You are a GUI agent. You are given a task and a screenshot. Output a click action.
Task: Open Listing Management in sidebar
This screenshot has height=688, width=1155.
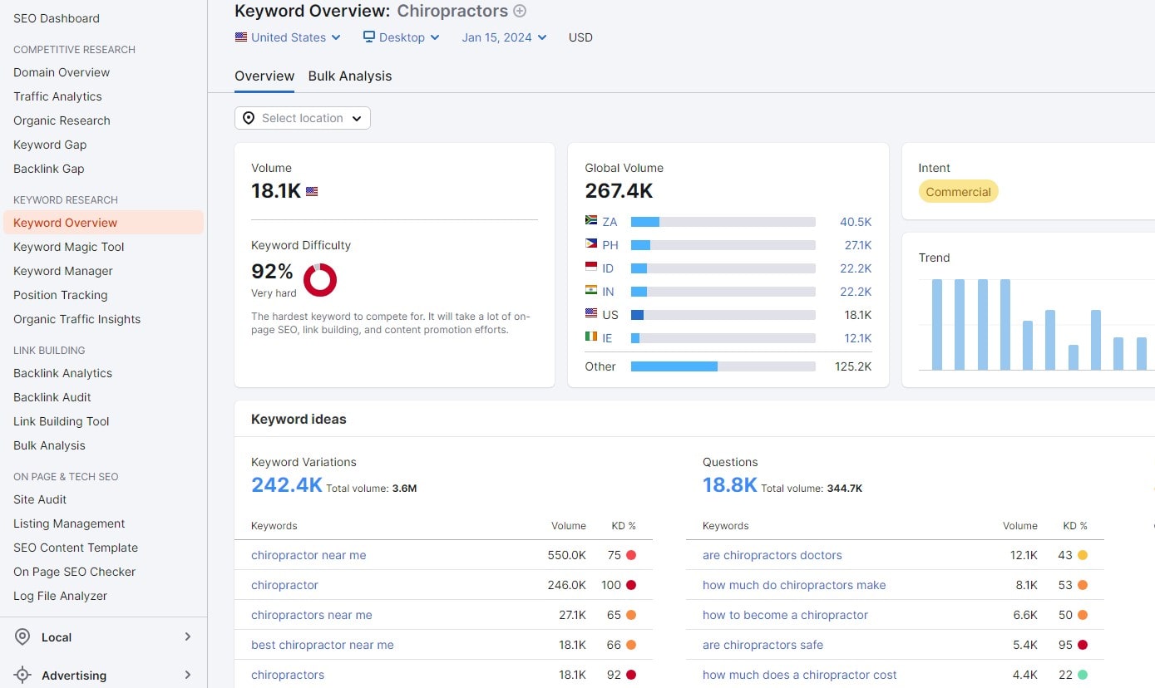pos(69,523)
